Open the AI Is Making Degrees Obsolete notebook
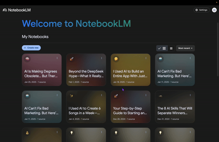The width and height of the screenshot is (219, 142). pyautogui.click(x=42, y=70)
